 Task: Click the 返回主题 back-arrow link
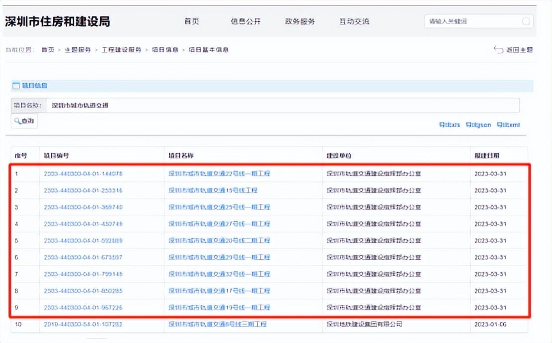[x=513, y=50]
